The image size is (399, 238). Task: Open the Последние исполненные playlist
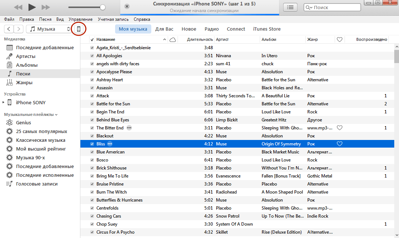click(x=40, y=175)
